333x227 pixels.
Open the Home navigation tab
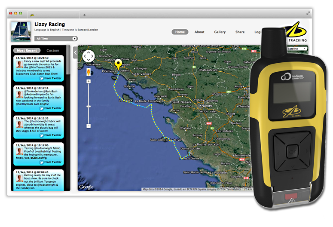click(180, 32)
